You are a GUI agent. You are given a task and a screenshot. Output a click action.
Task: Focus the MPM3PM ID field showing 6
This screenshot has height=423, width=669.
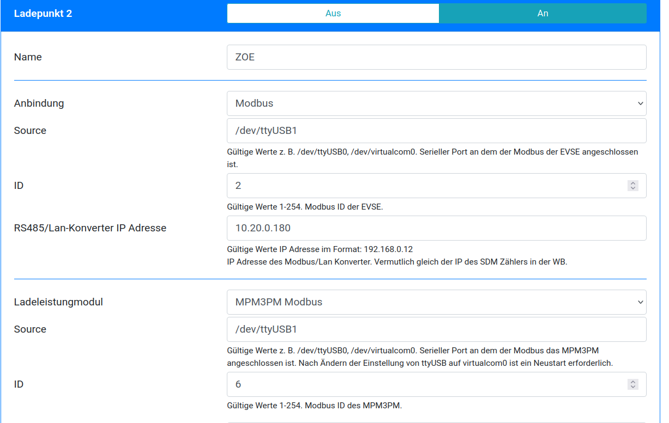pos(425,384)
